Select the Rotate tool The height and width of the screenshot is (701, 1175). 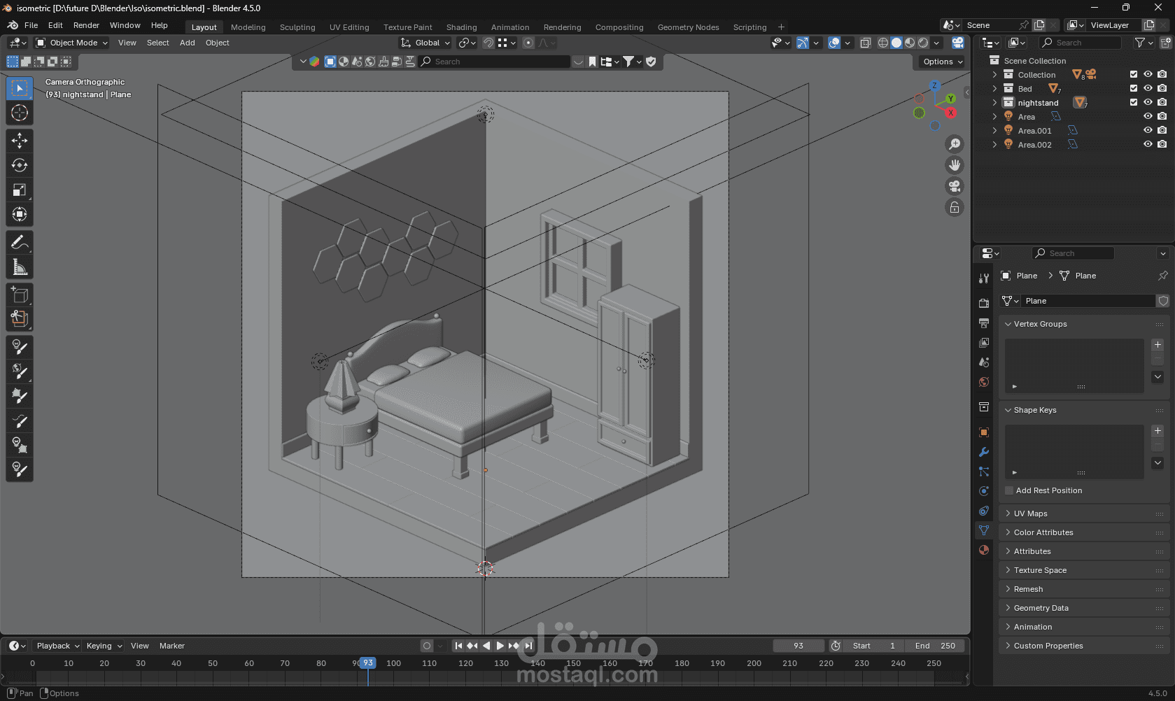coord(20,165)
